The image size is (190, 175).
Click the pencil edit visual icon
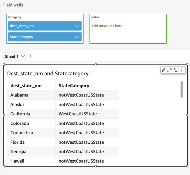[x=164, y=70]
